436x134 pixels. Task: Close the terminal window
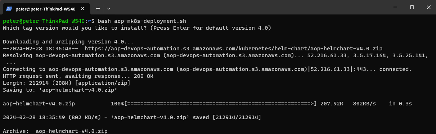pyautogui.click(x=428, y=8)
